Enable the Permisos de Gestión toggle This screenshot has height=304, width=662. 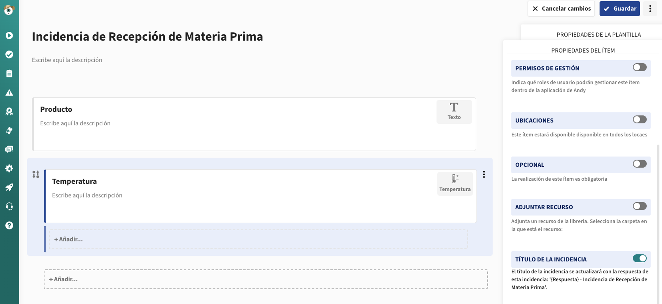coord(639,67)
